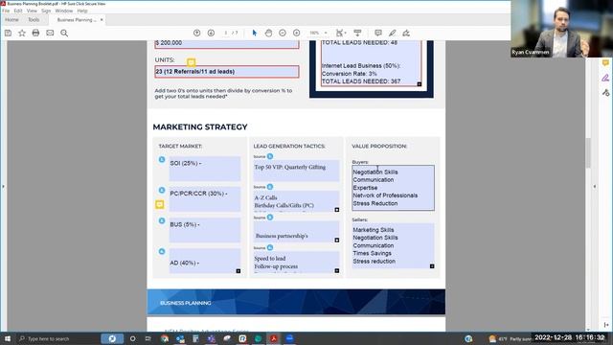The height and width of the screenshot is (345, 613).
Task: Go to previous page up arrow
Action: point(197,33)
